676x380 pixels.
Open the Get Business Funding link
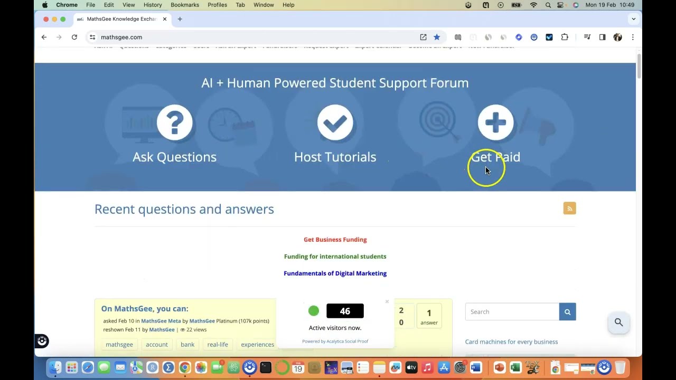click(x=335, y=240)
